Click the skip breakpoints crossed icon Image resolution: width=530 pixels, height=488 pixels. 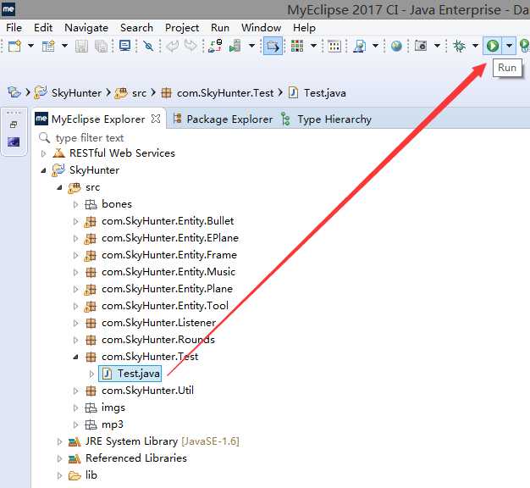pos(148,46)
